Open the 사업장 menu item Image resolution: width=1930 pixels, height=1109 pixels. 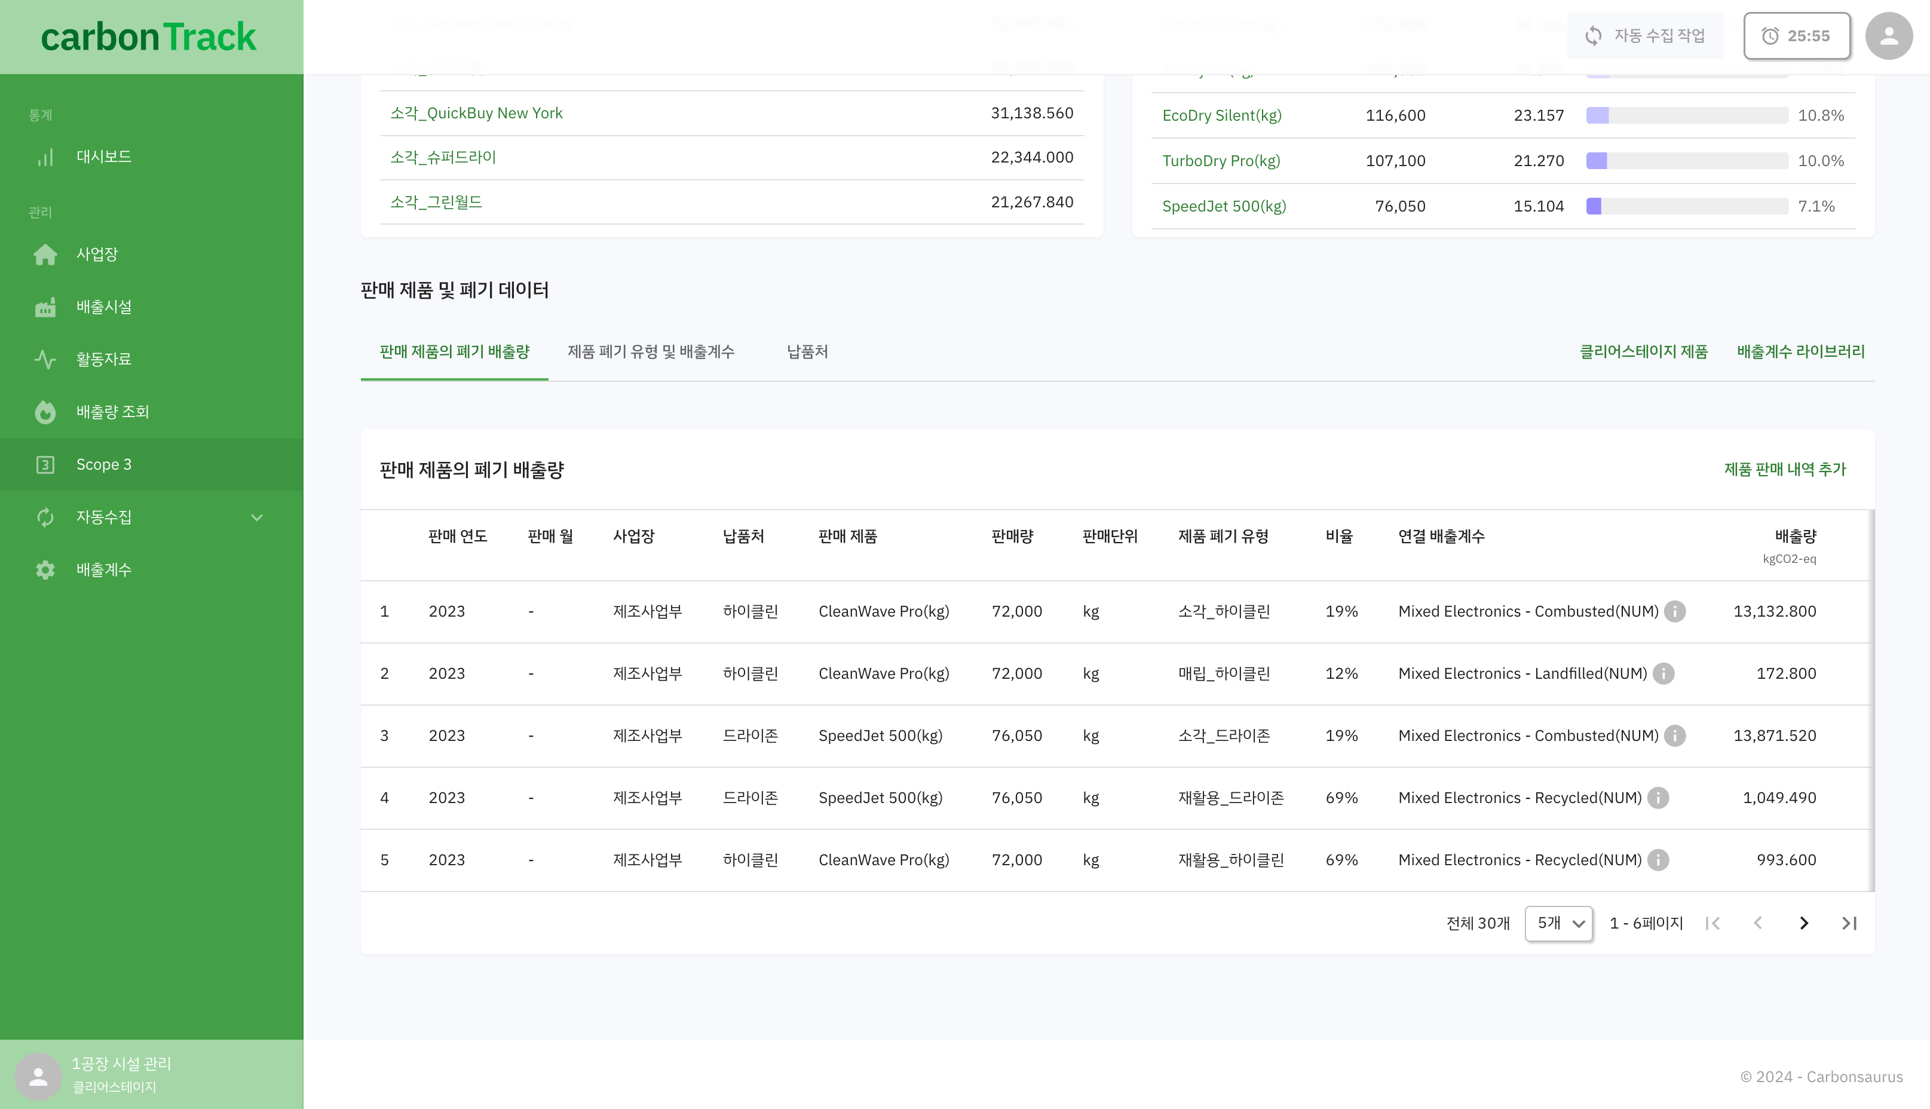[x=152, y=255]
